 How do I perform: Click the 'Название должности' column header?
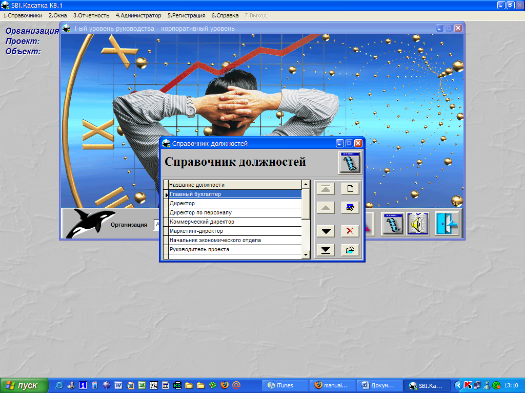235,185
